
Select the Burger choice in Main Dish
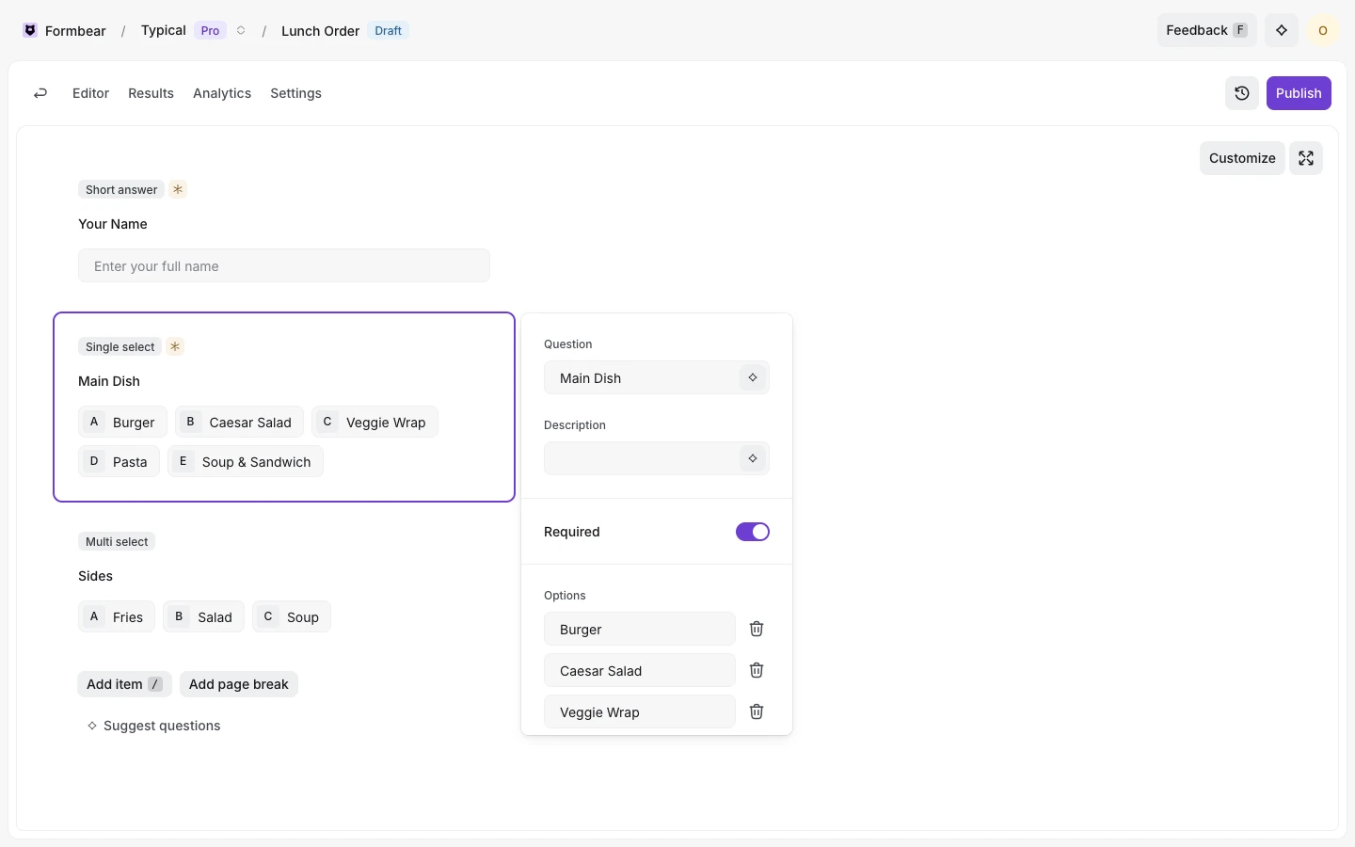(122, 422)
